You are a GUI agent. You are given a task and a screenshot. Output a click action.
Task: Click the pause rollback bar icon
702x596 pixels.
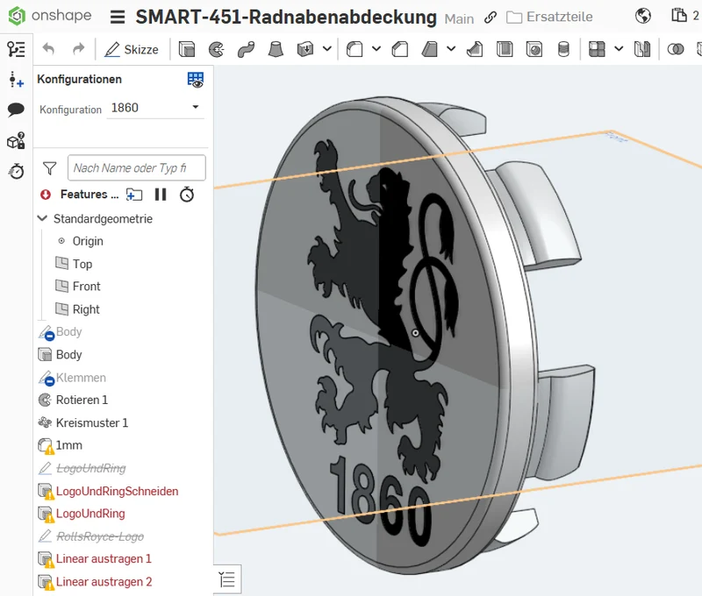click(161, 195)
